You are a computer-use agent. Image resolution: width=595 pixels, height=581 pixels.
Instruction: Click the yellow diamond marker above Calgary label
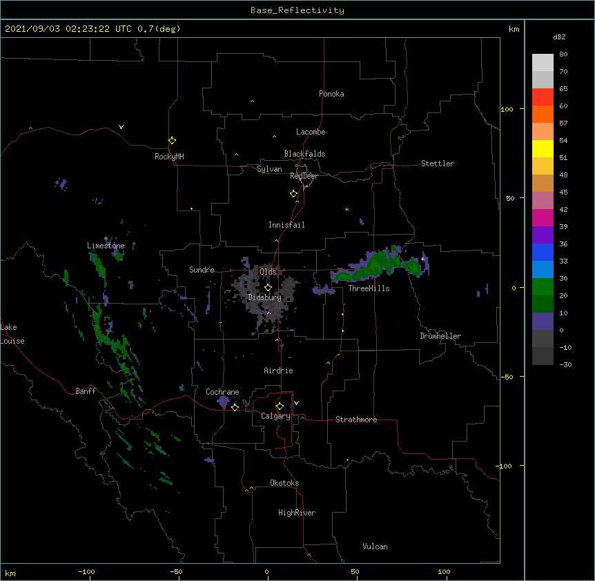point(280,406)
